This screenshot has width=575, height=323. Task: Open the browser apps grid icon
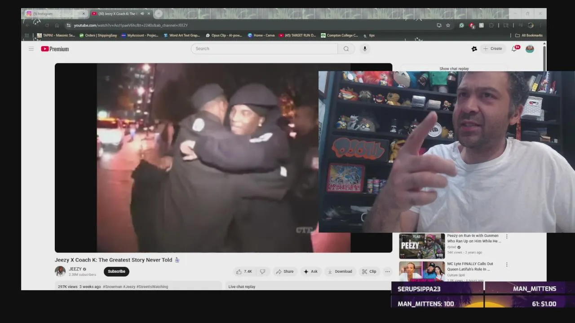click(x=27, y=35)
